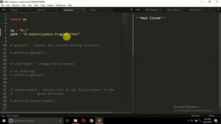The image size is (221, 124).
Task: Click the print(os.listdir(path)) comment line
Action: tap(33, 101)
